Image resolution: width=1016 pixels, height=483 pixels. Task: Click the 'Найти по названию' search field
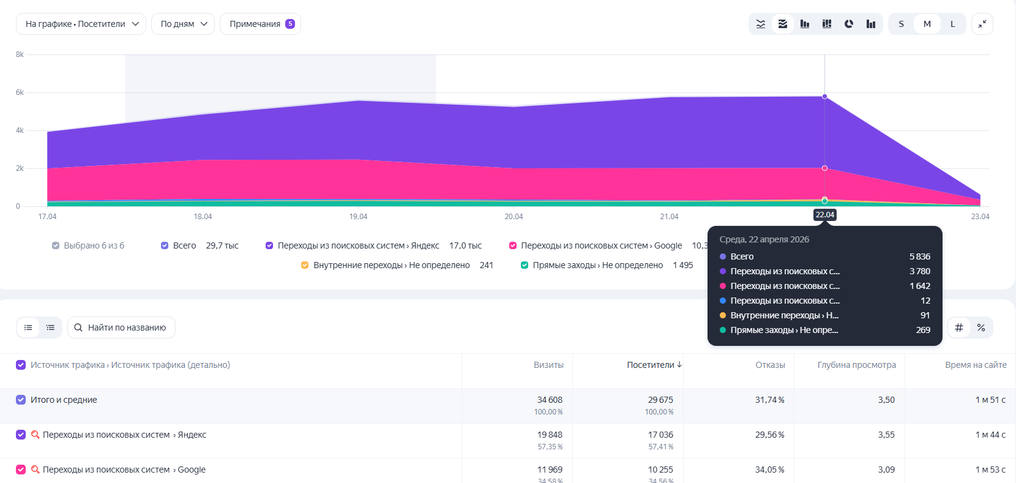pos(121,328)
